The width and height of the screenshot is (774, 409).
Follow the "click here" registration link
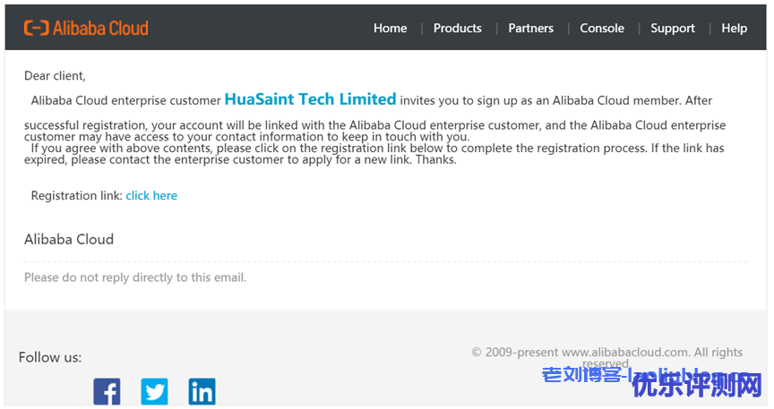(x=151, y=196)
